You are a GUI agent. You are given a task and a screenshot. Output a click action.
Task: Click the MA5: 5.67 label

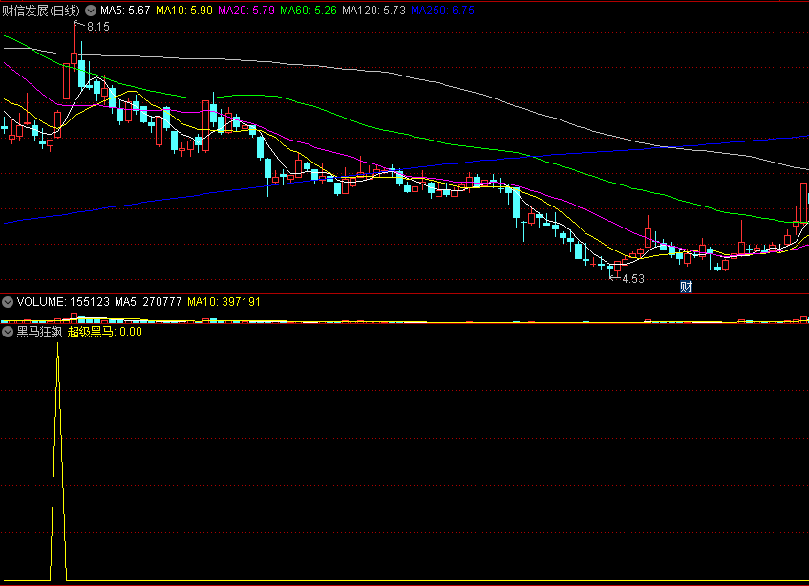pos(125,11)
